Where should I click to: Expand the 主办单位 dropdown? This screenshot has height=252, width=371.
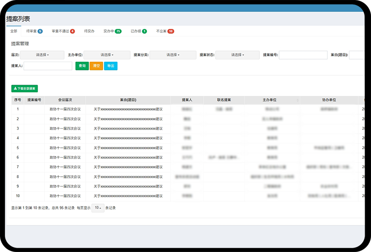107,55
